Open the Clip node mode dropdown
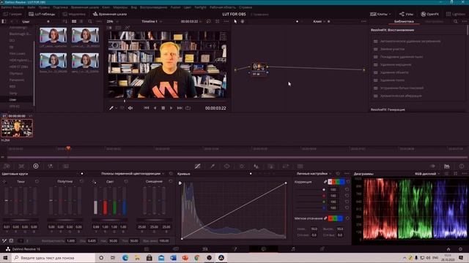Viewport: 469px width, 263px height. click(x=320, y=21)
